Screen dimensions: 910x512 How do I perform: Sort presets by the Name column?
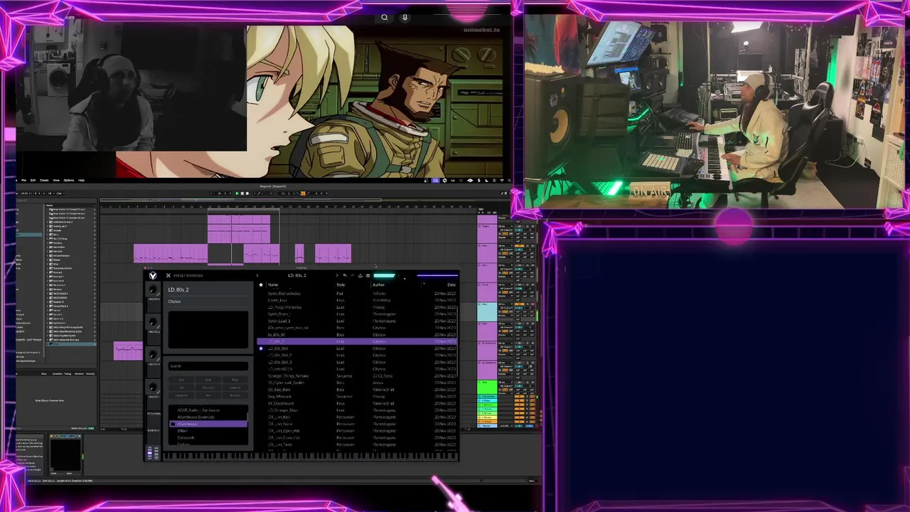(x=273, y=284)
